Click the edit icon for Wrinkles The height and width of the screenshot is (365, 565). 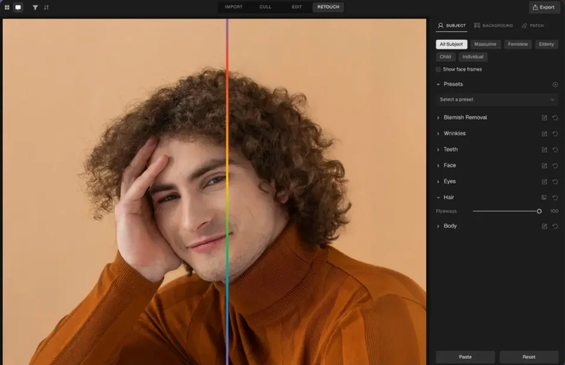[544, 134]
